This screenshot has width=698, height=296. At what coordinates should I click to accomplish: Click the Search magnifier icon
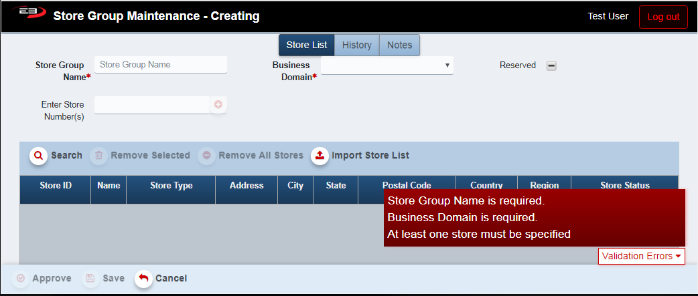tap(38, 156)
